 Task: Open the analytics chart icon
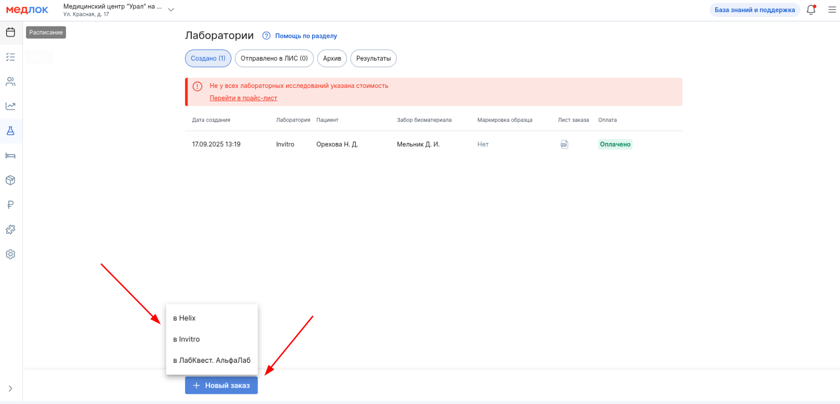pos(11,106)
